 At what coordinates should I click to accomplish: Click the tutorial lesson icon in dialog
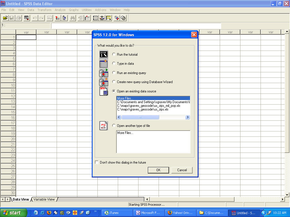[104, 54]
